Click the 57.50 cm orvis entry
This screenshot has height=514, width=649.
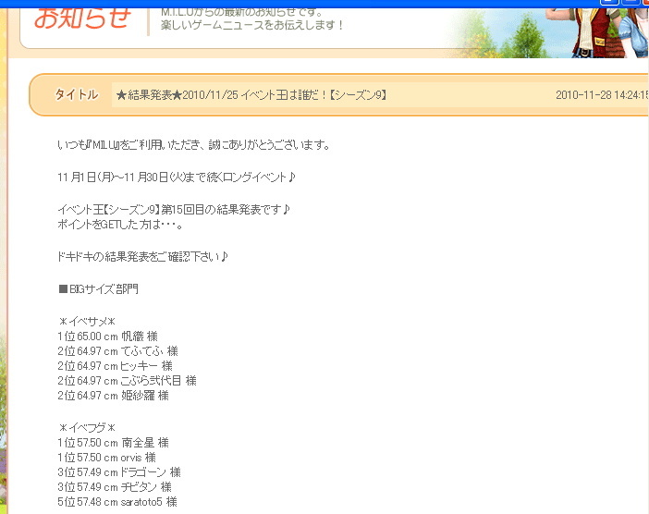point(106,458)
